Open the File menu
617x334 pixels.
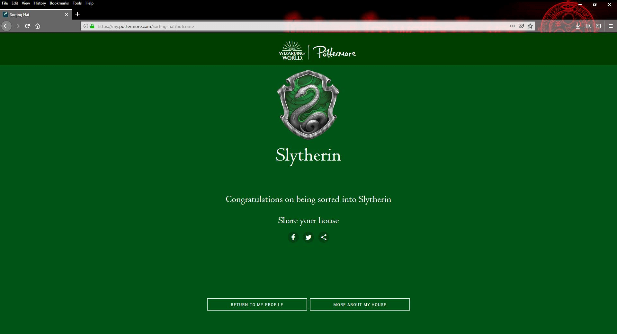(5, 3)
